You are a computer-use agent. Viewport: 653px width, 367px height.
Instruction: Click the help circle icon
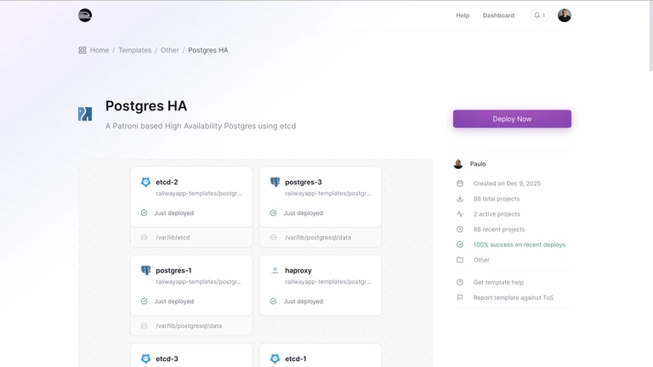(460, 282)
